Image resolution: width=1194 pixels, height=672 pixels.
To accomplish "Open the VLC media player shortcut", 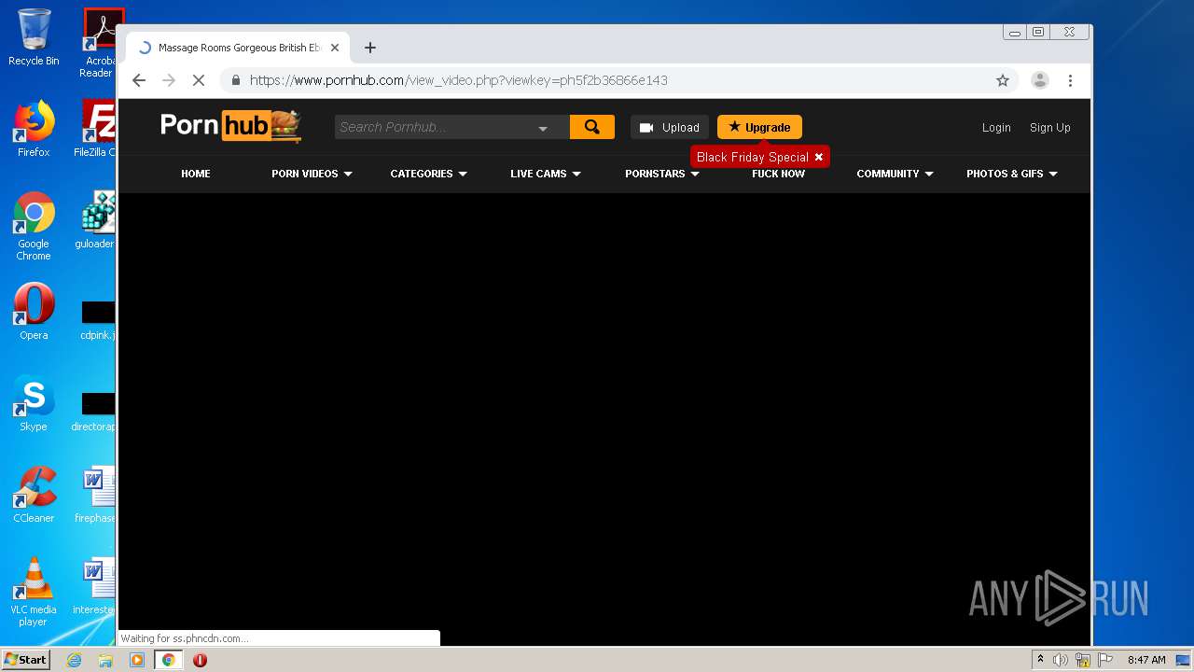I will pyautogui.click(x=34, y=592).
